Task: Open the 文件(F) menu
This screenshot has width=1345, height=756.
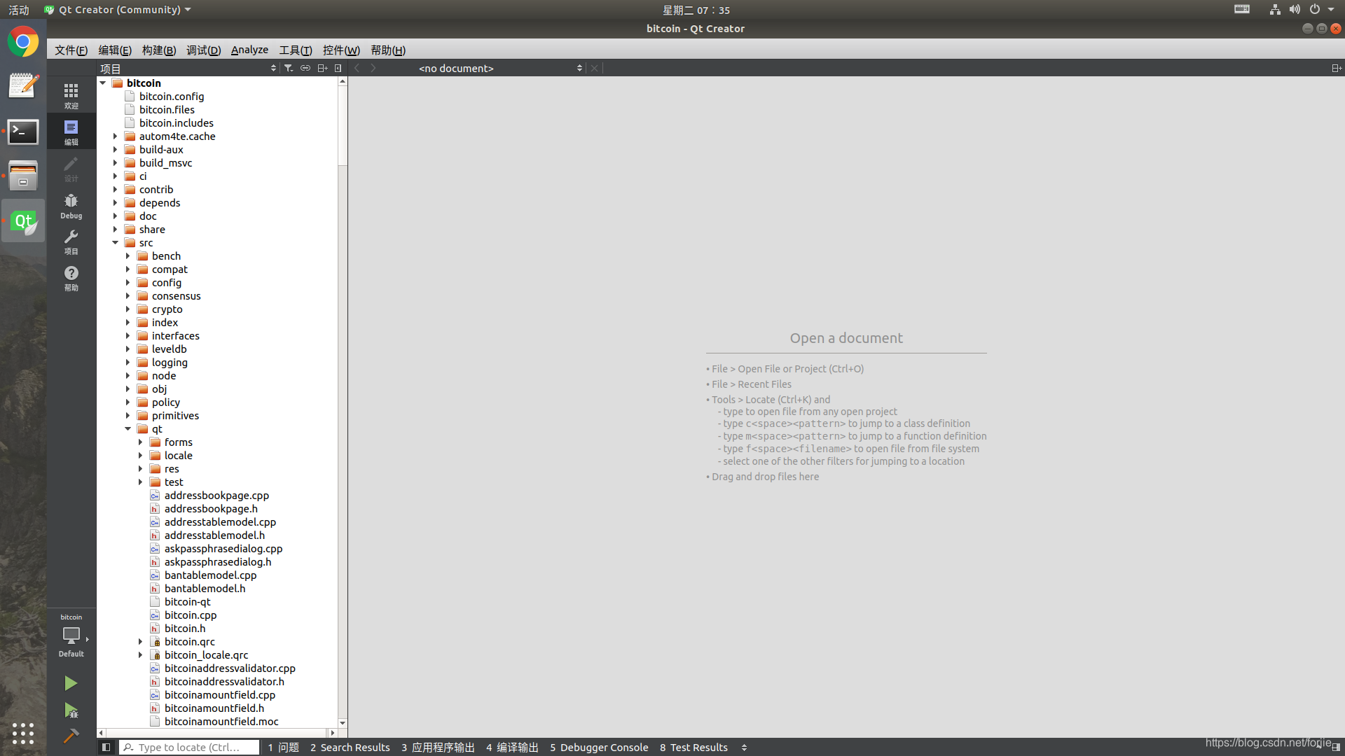Action: coord(71,50)
